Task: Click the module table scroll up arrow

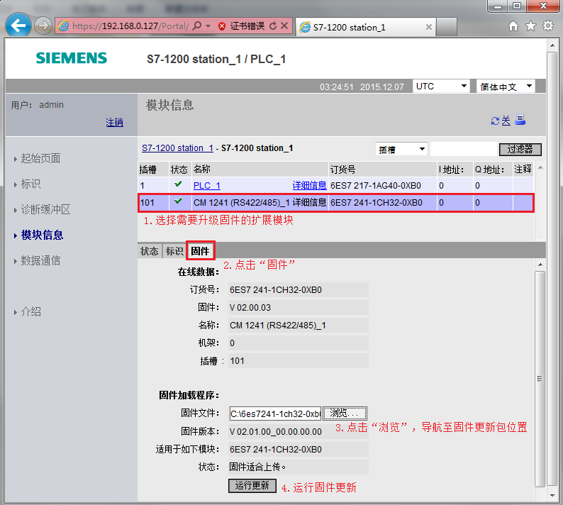Action: pos(540,167)
